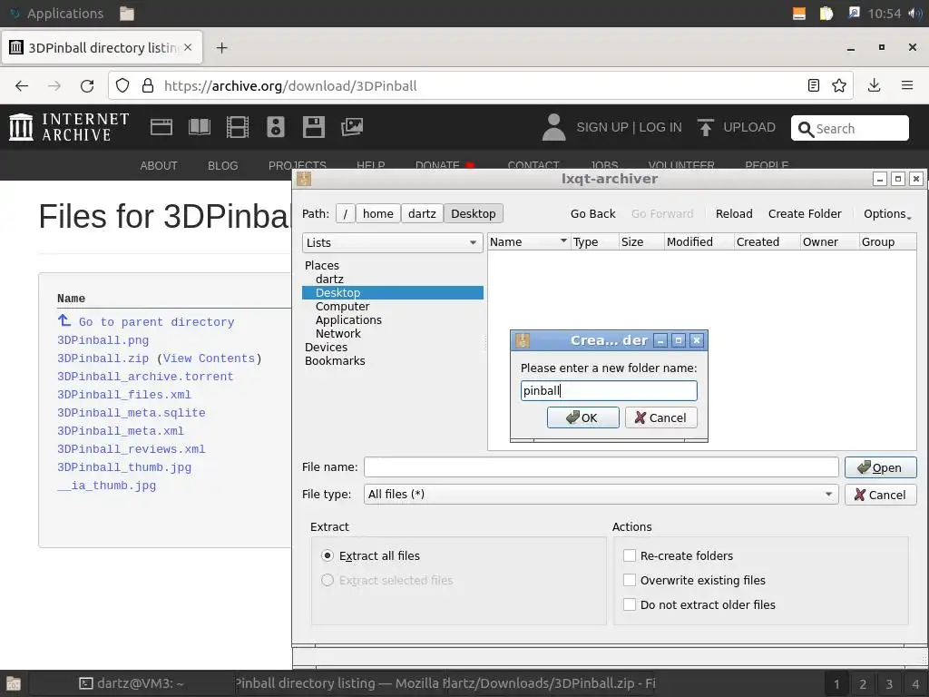Select Network in the Places list
The width and height of the screenshot is (929, 697).
point(337,334)
